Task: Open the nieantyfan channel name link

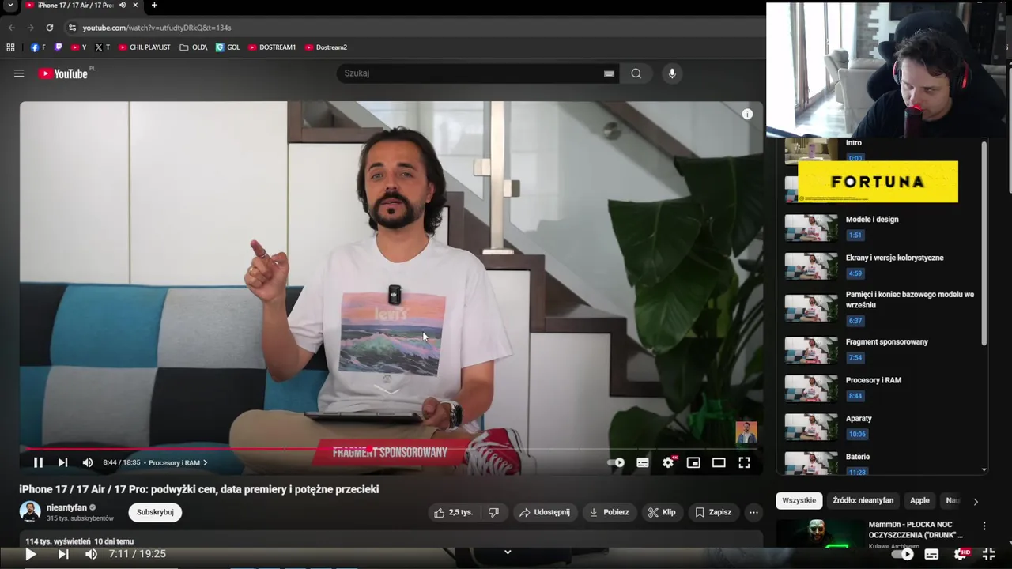Action: pyautogui.click(x=66, y=507)
